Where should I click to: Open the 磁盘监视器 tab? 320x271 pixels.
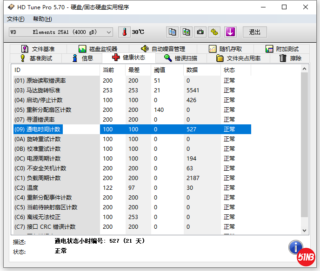(x=98, y=49)
